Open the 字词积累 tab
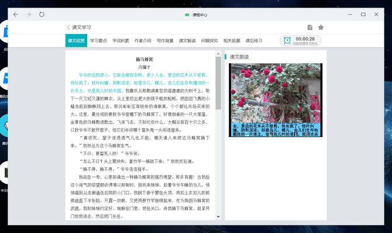This screenshot has height=233, width=392. pyautogui.click(x=121, y=40)
